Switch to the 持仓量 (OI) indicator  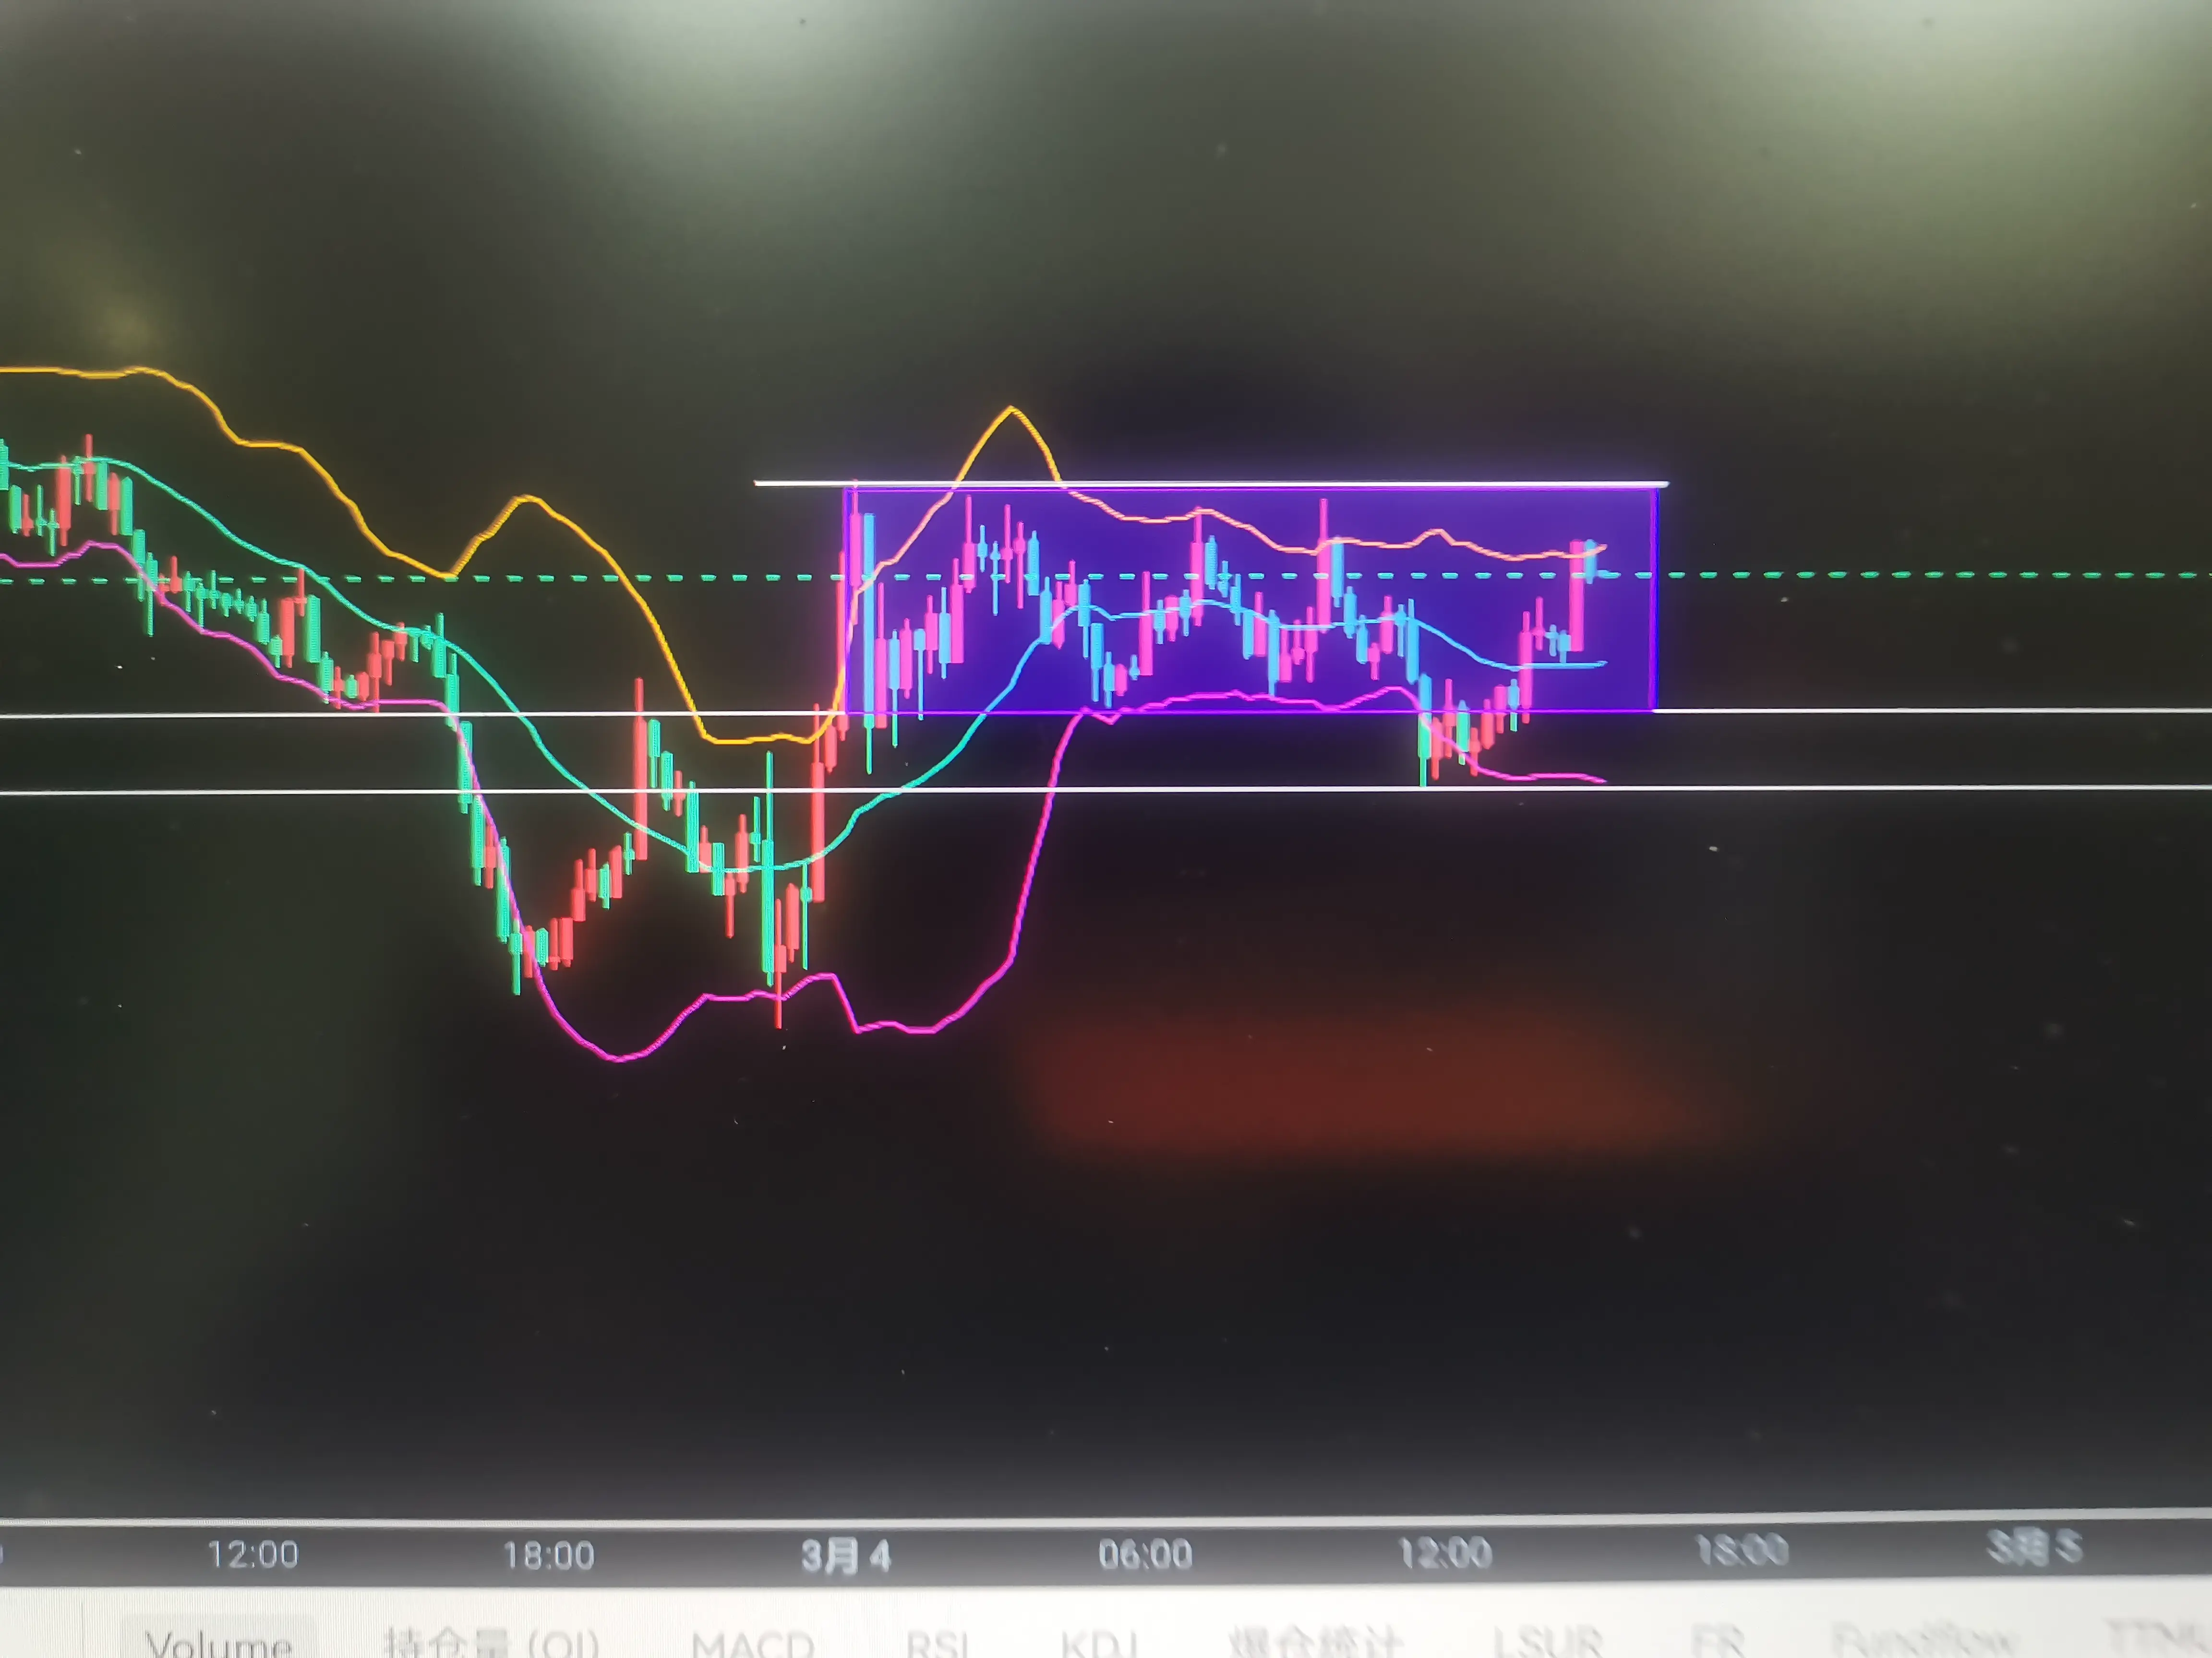point(491,1641)
